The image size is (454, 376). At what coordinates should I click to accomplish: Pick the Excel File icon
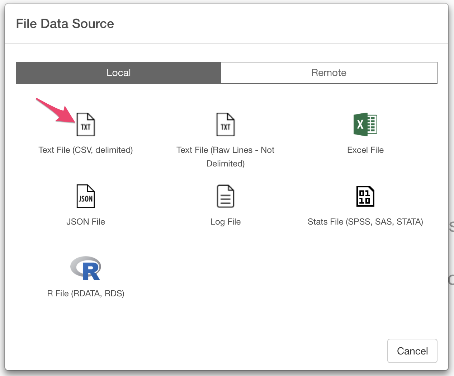pos(365,124)
